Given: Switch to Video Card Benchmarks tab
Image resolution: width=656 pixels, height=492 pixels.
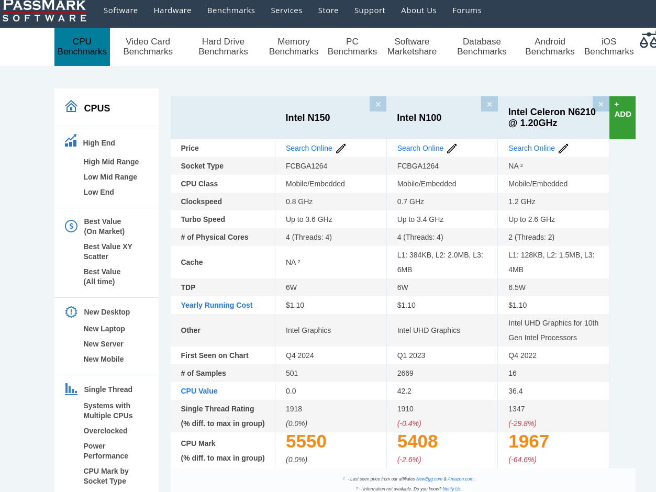Looking at the screenshot, I should [x=148, y=47].
